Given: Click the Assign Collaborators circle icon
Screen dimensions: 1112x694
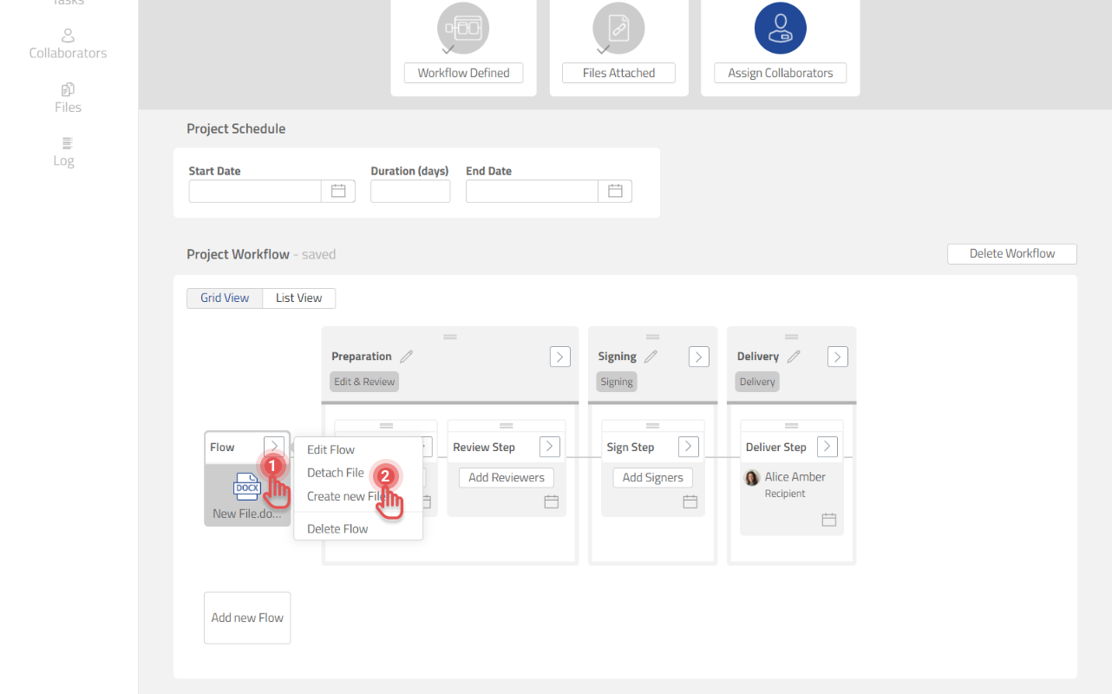Looking at the screenshot, I should click(780, 29).
